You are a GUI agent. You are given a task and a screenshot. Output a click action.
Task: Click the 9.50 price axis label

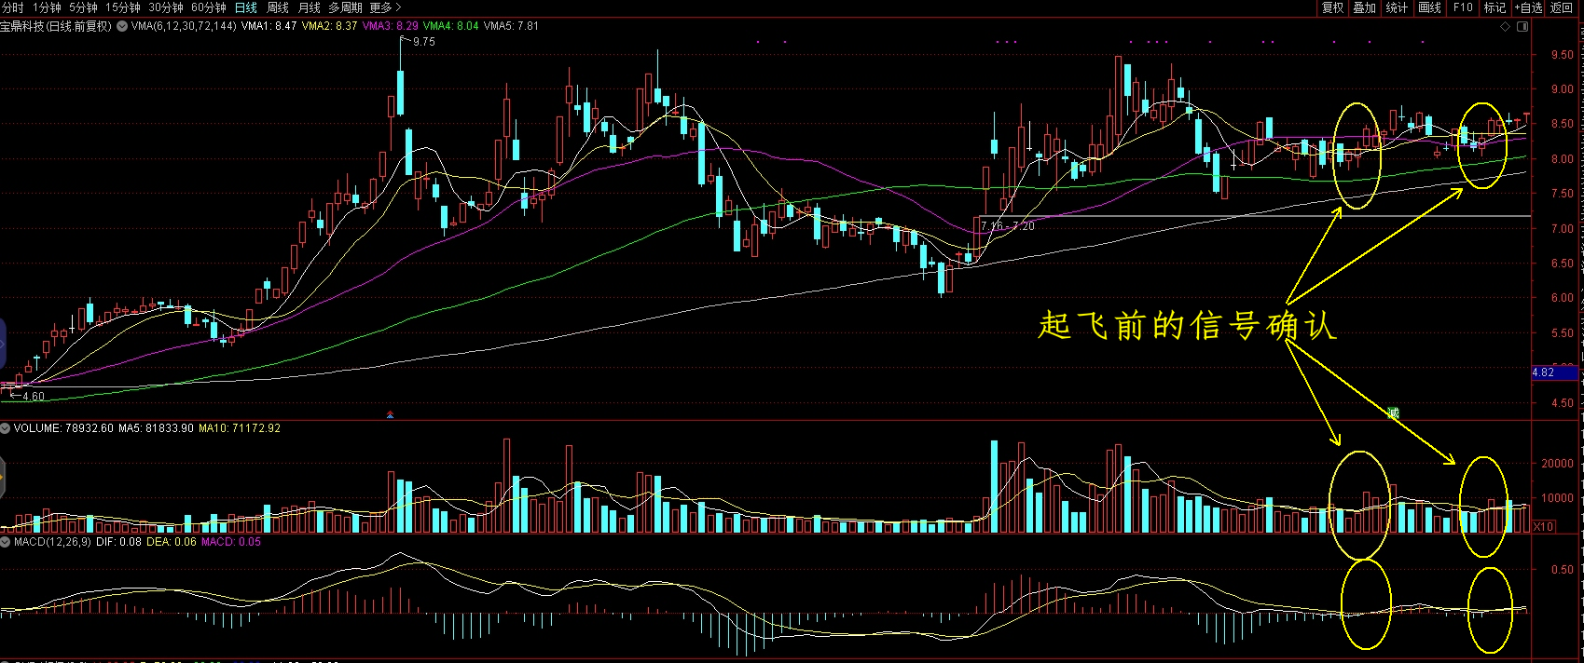click(1562, 55)
